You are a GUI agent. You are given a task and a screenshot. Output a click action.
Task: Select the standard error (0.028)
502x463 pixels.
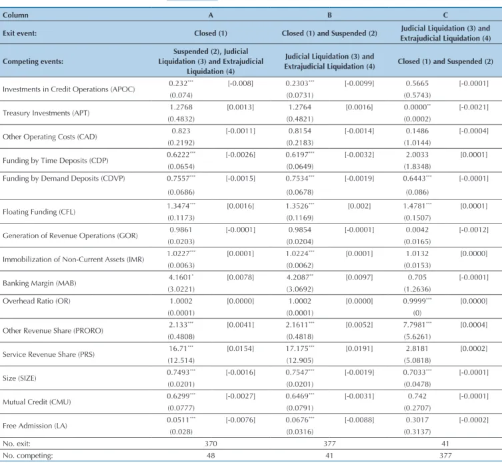coord(181,431)
